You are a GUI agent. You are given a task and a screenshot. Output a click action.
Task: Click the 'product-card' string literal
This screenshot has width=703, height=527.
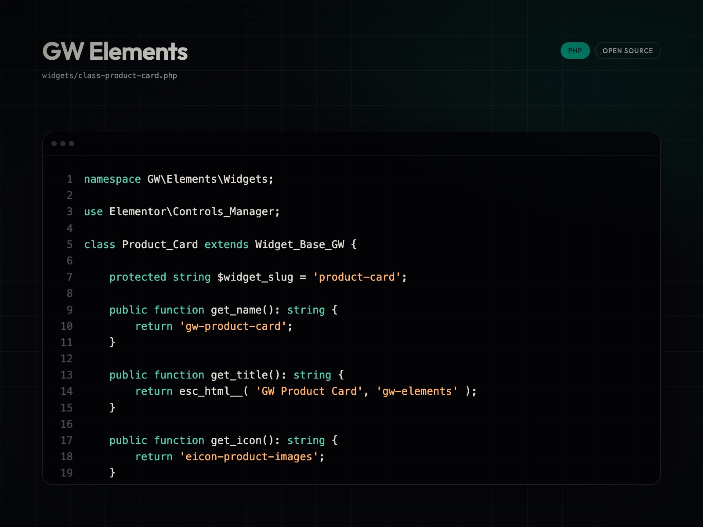click(357, 277)
